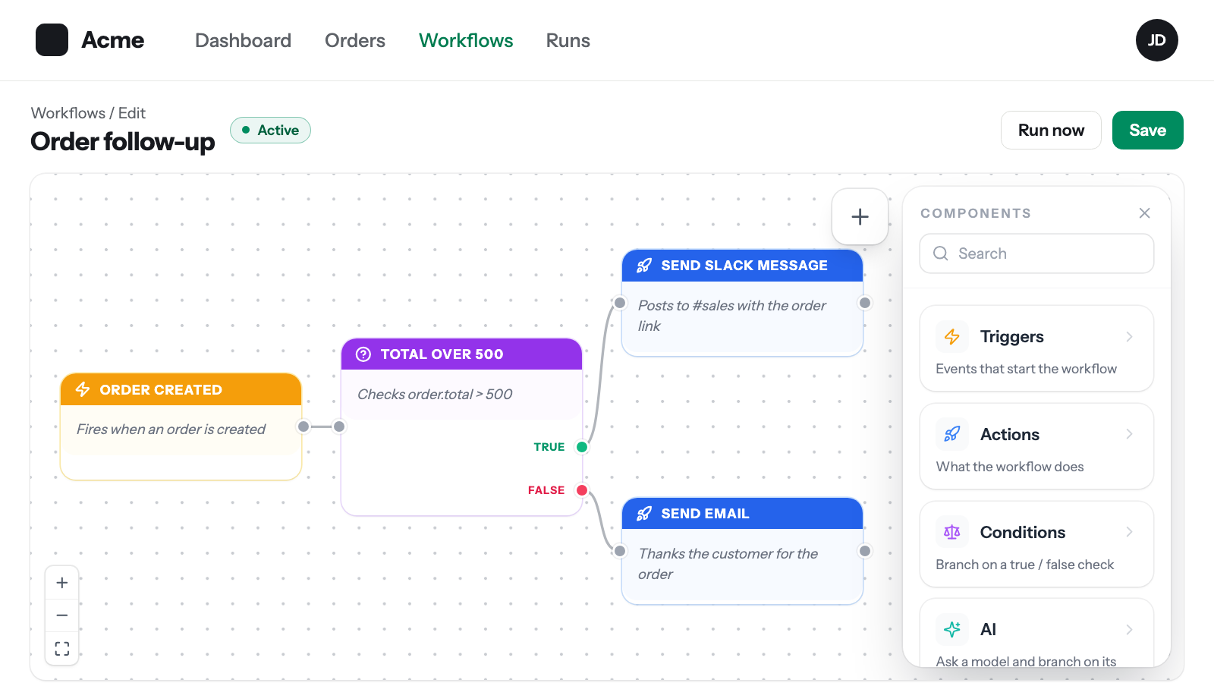Fit workflow to view with fullscreen icon

coord(62,648)
